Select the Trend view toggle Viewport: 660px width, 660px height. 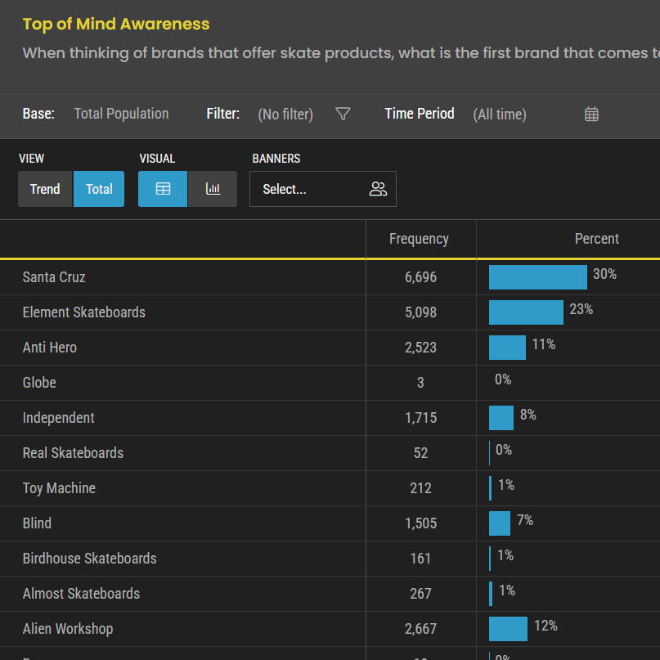point(45,189)
